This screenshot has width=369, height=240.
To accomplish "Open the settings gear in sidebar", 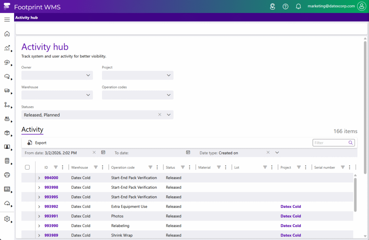I will click(7, 219).
